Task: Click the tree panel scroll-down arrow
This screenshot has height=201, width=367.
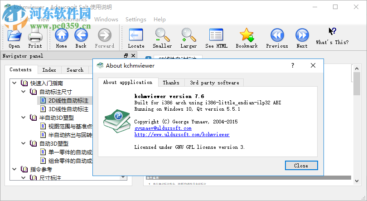Action: point(123,177)
